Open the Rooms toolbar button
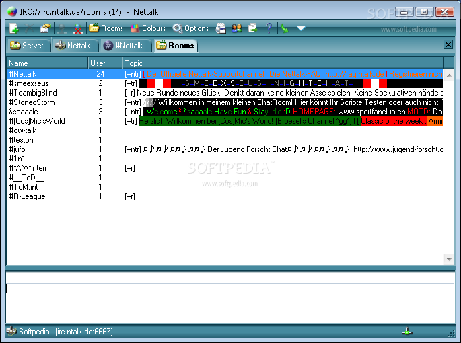Image resolution: width=461 pixels, height=343 pixels. [106, 28]
